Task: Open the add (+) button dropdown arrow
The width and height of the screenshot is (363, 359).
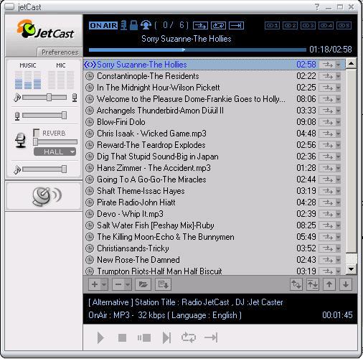Action: click(x=104, y=284)
